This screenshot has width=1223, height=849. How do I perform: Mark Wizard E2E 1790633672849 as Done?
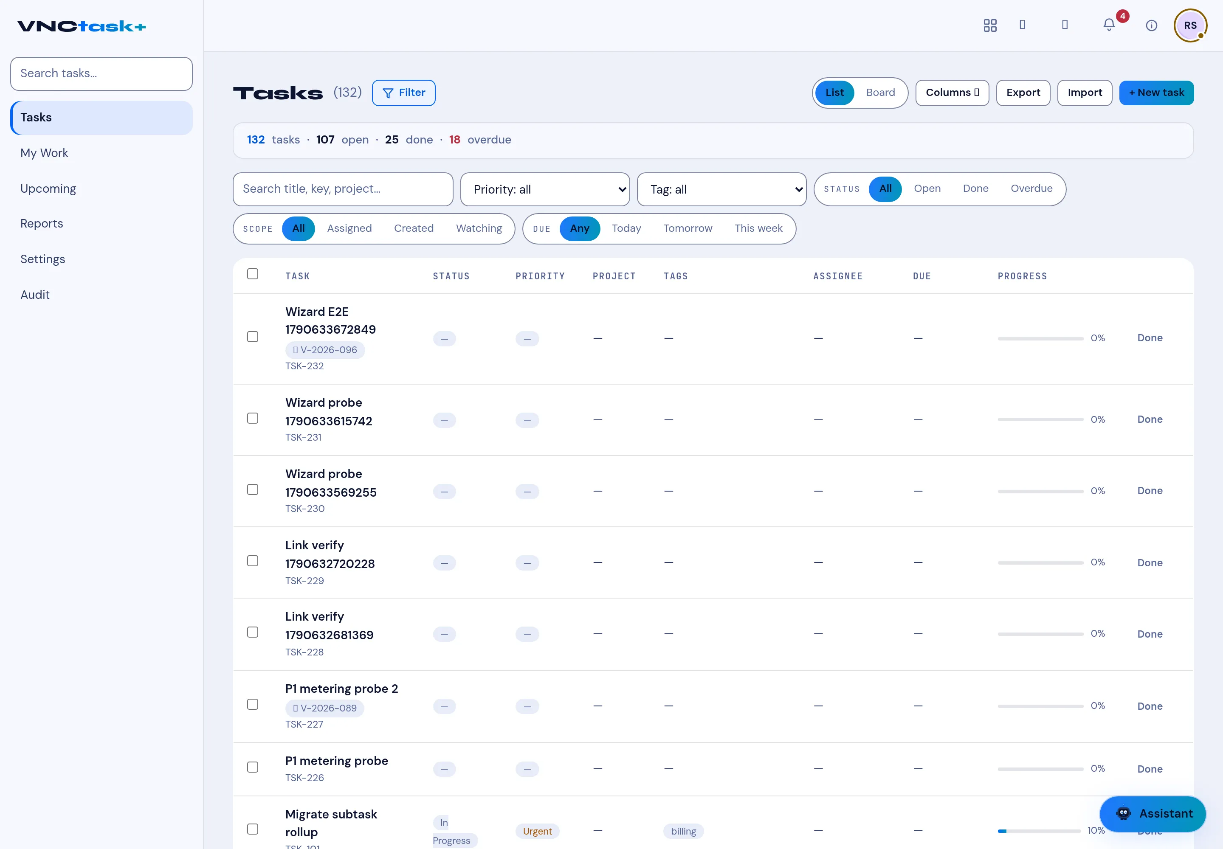pos(1150,338)
